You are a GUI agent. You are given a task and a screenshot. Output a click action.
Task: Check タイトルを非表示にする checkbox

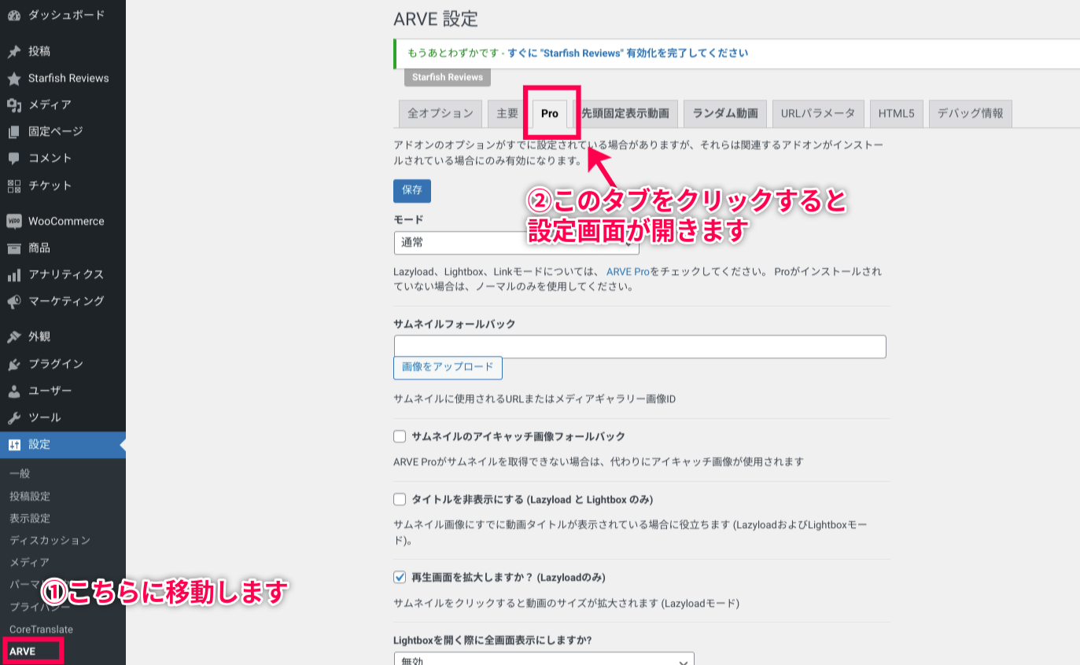pos(400,499)
